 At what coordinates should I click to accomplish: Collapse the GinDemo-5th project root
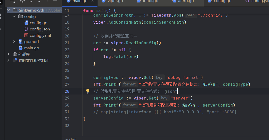click(9, 10)
